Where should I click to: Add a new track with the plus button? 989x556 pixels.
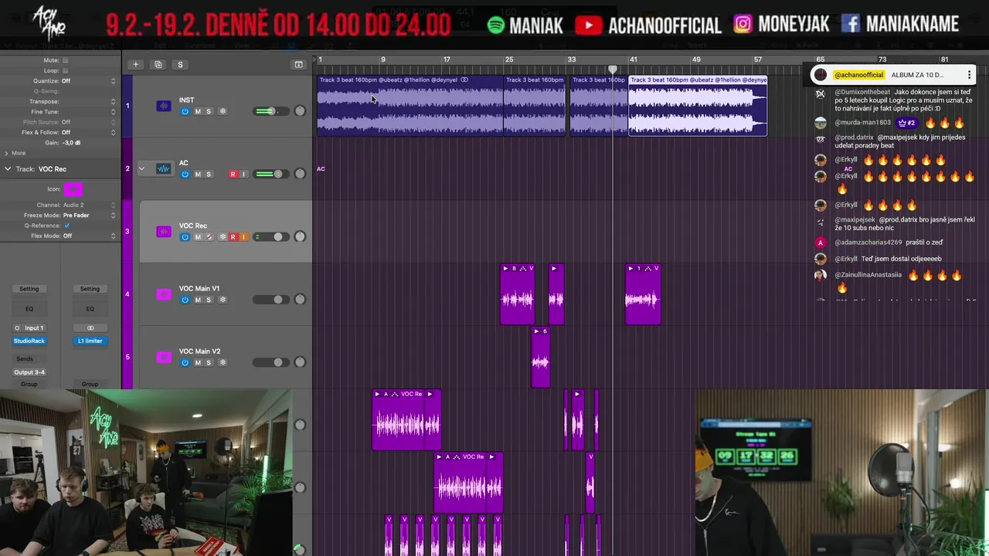tap(135, 64)
